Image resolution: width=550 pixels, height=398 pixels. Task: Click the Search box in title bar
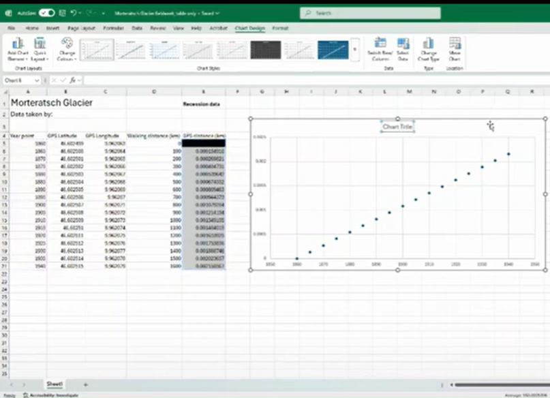370,13
